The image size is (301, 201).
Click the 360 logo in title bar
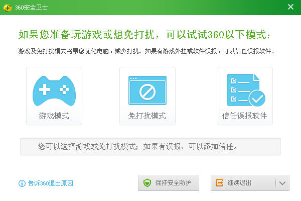coord(7,7)
